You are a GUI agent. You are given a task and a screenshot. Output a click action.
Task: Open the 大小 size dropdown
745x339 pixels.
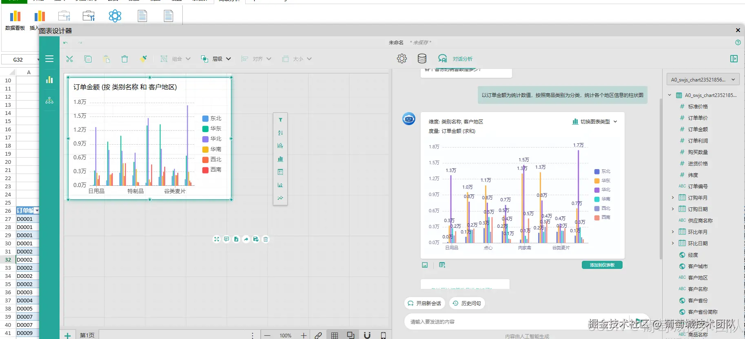297,59
